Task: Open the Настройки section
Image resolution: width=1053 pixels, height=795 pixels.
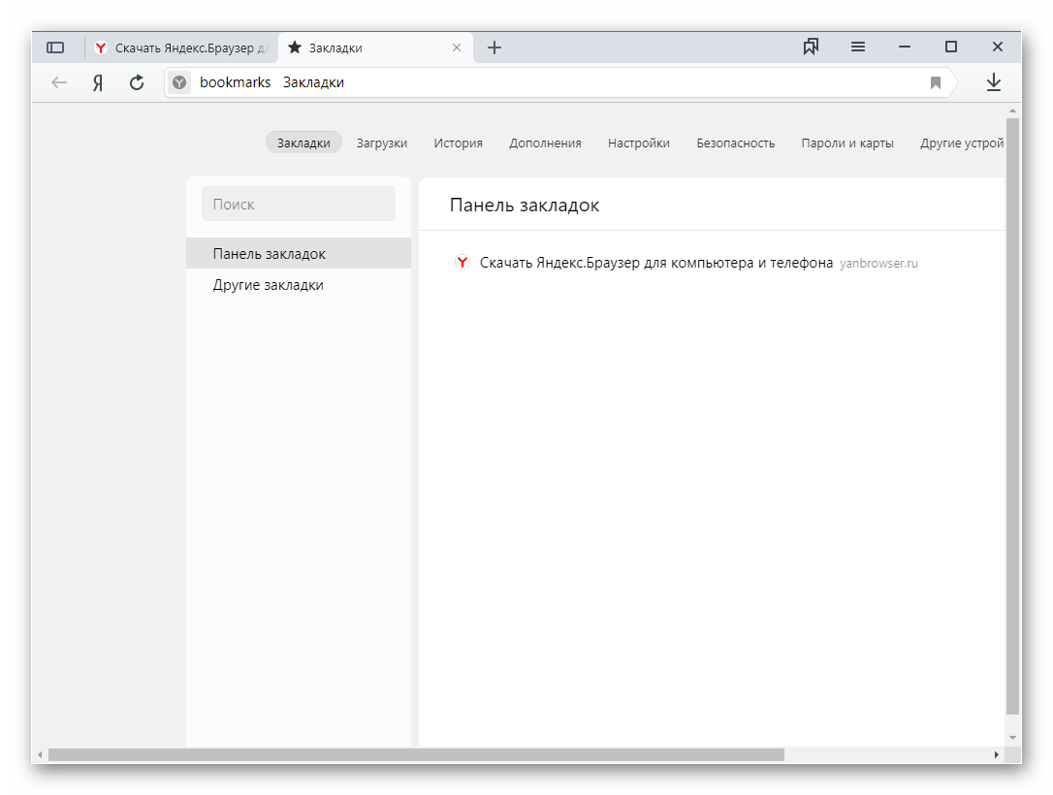Action: point(638,143)
